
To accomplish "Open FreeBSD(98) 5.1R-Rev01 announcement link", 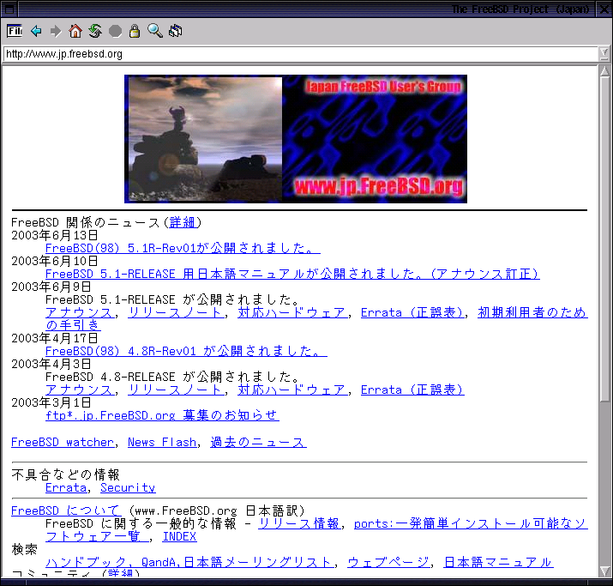I will coord(183,249).
